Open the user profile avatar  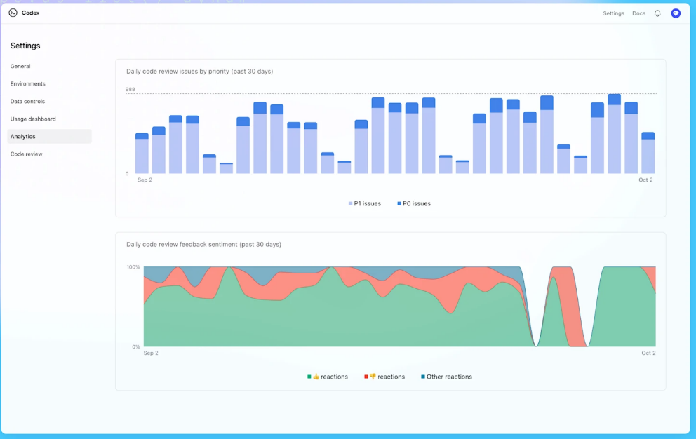click(x=676, y=13)
